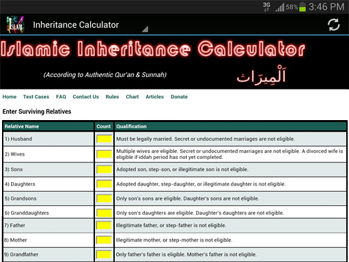Open the Contact Us link
This screenshot has height=262, width=349.
(86, 97)
